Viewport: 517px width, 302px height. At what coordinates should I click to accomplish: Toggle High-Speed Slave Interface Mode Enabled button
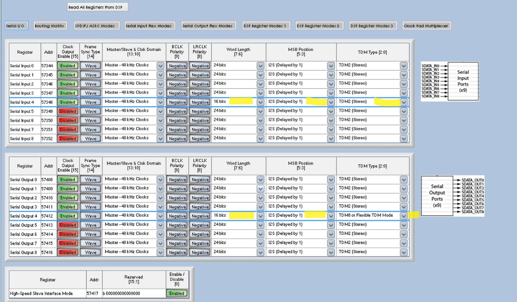177,294
